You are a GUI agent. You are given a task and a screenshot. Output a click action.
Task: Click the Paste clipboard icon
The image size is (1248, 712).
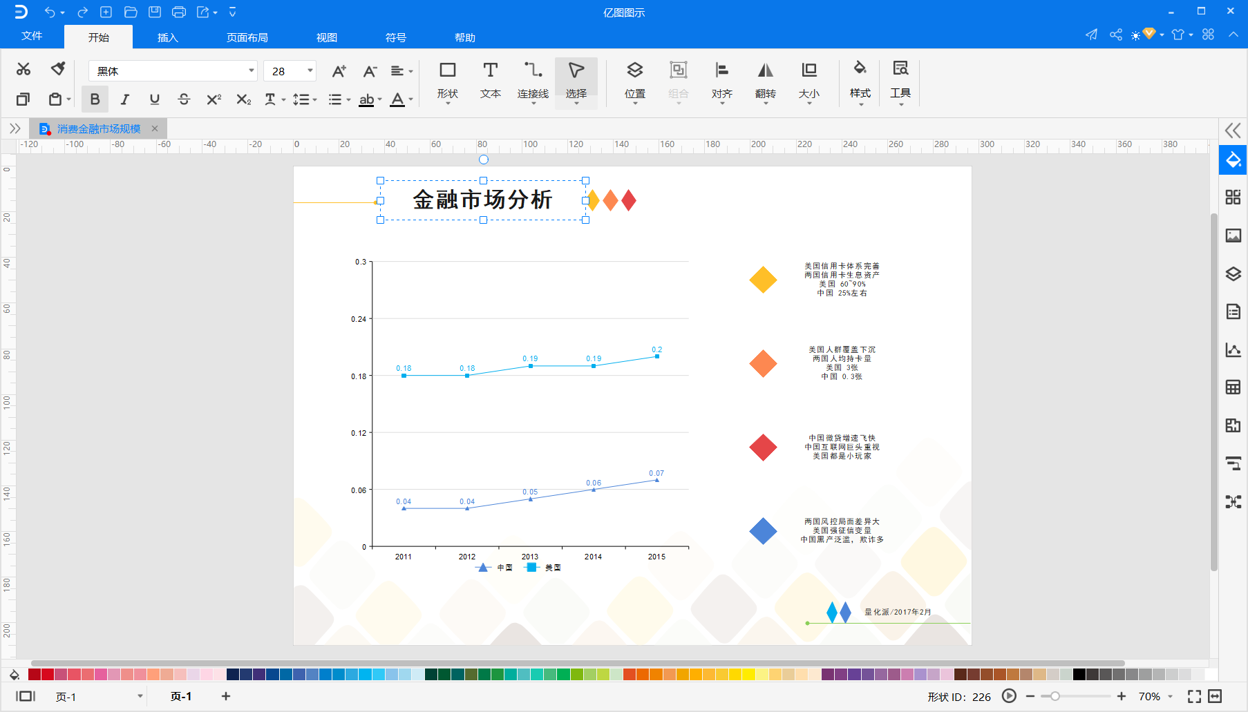[x=55, y=99]
